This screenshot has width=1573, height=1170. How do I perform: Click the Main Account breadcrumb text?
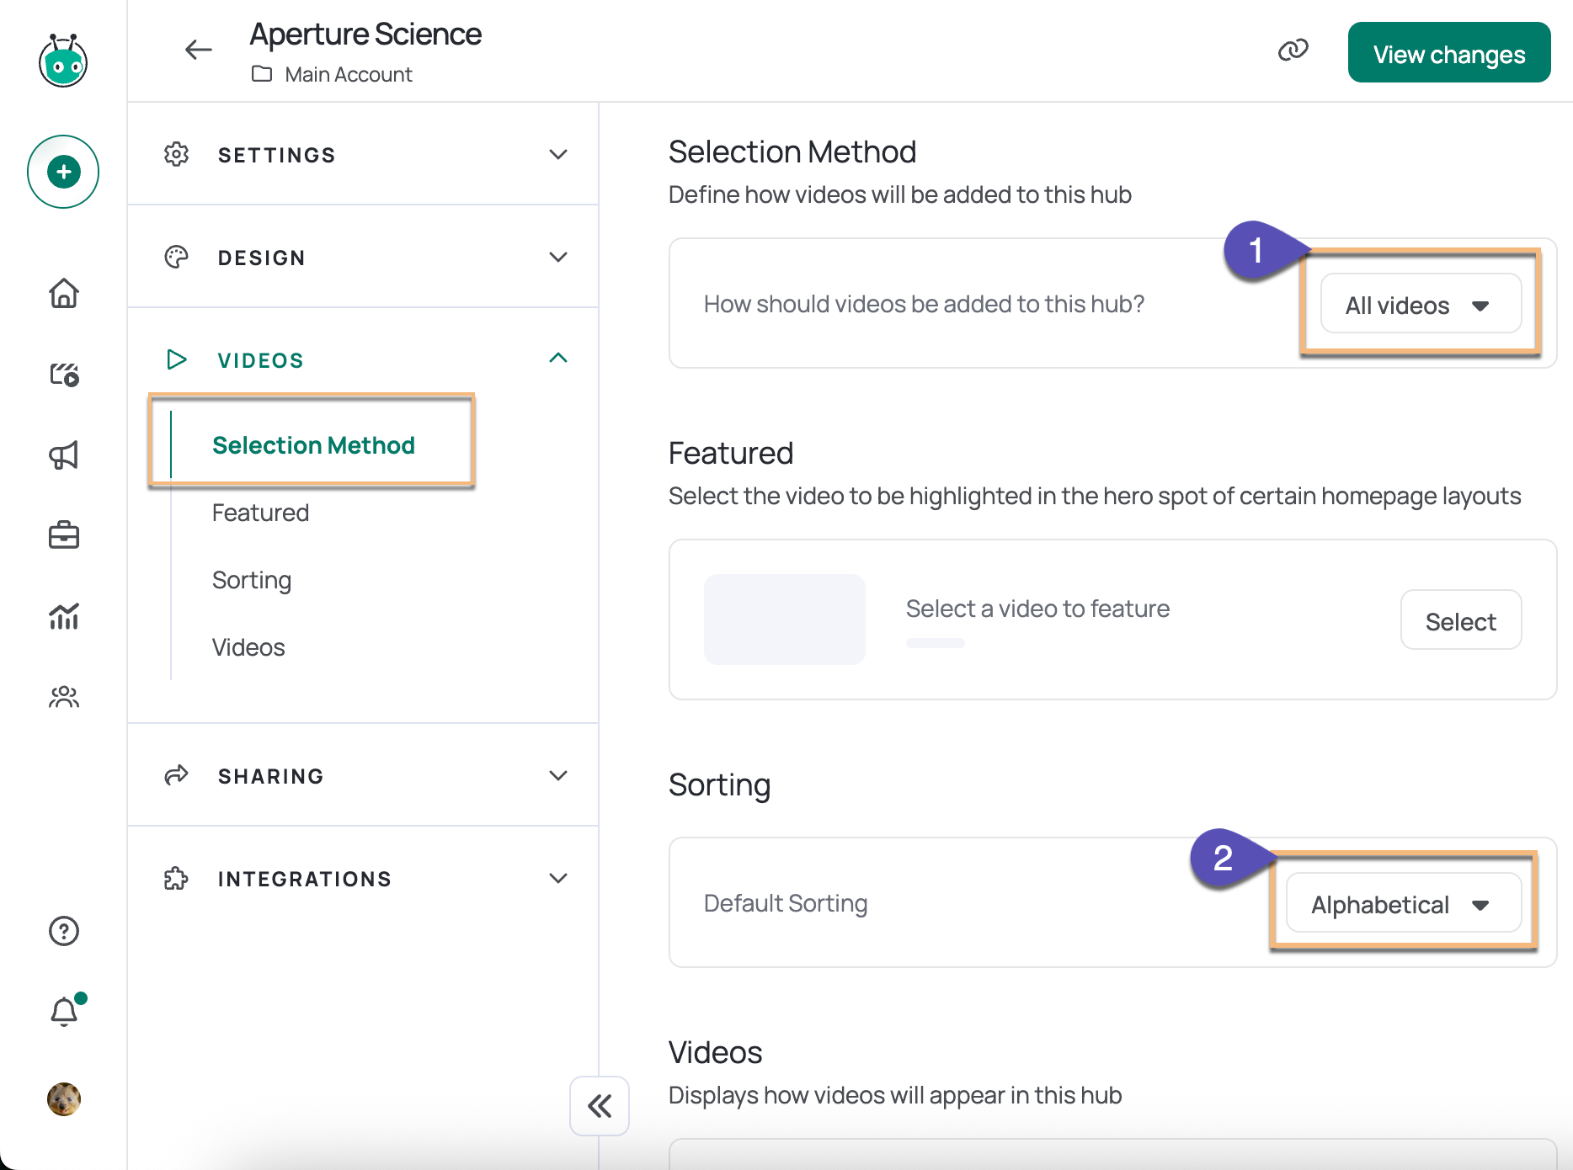point(349,74)
